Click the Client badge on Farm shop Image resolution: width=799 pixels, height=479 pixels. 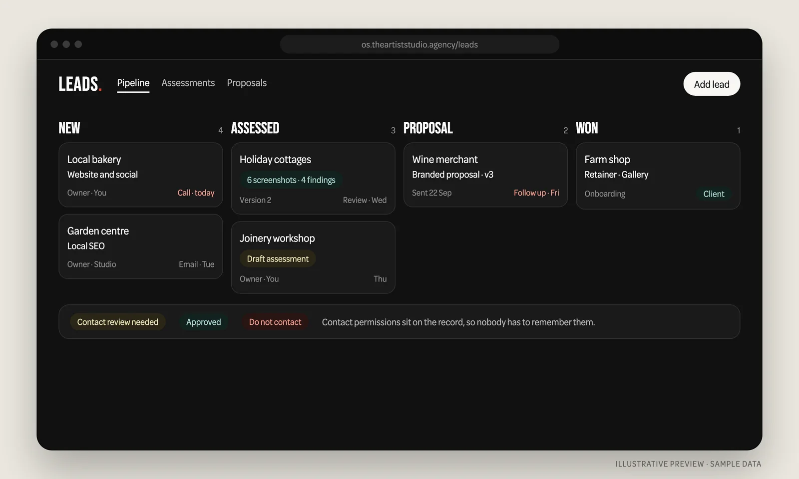point(714,194)
